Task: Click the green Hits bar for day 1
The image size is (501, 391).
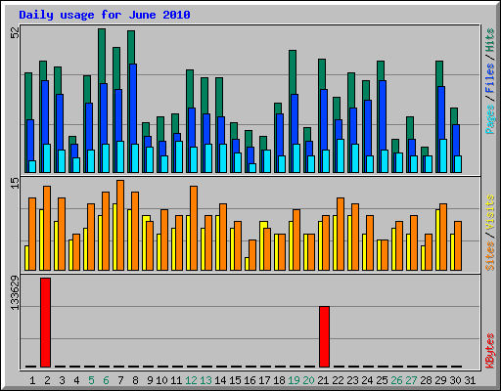Action: point(28,96)
